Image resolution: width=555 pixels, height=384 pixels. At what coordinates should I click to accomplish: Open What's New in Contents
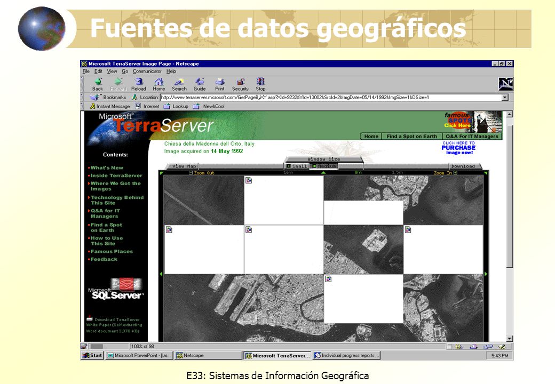[107, 167]
